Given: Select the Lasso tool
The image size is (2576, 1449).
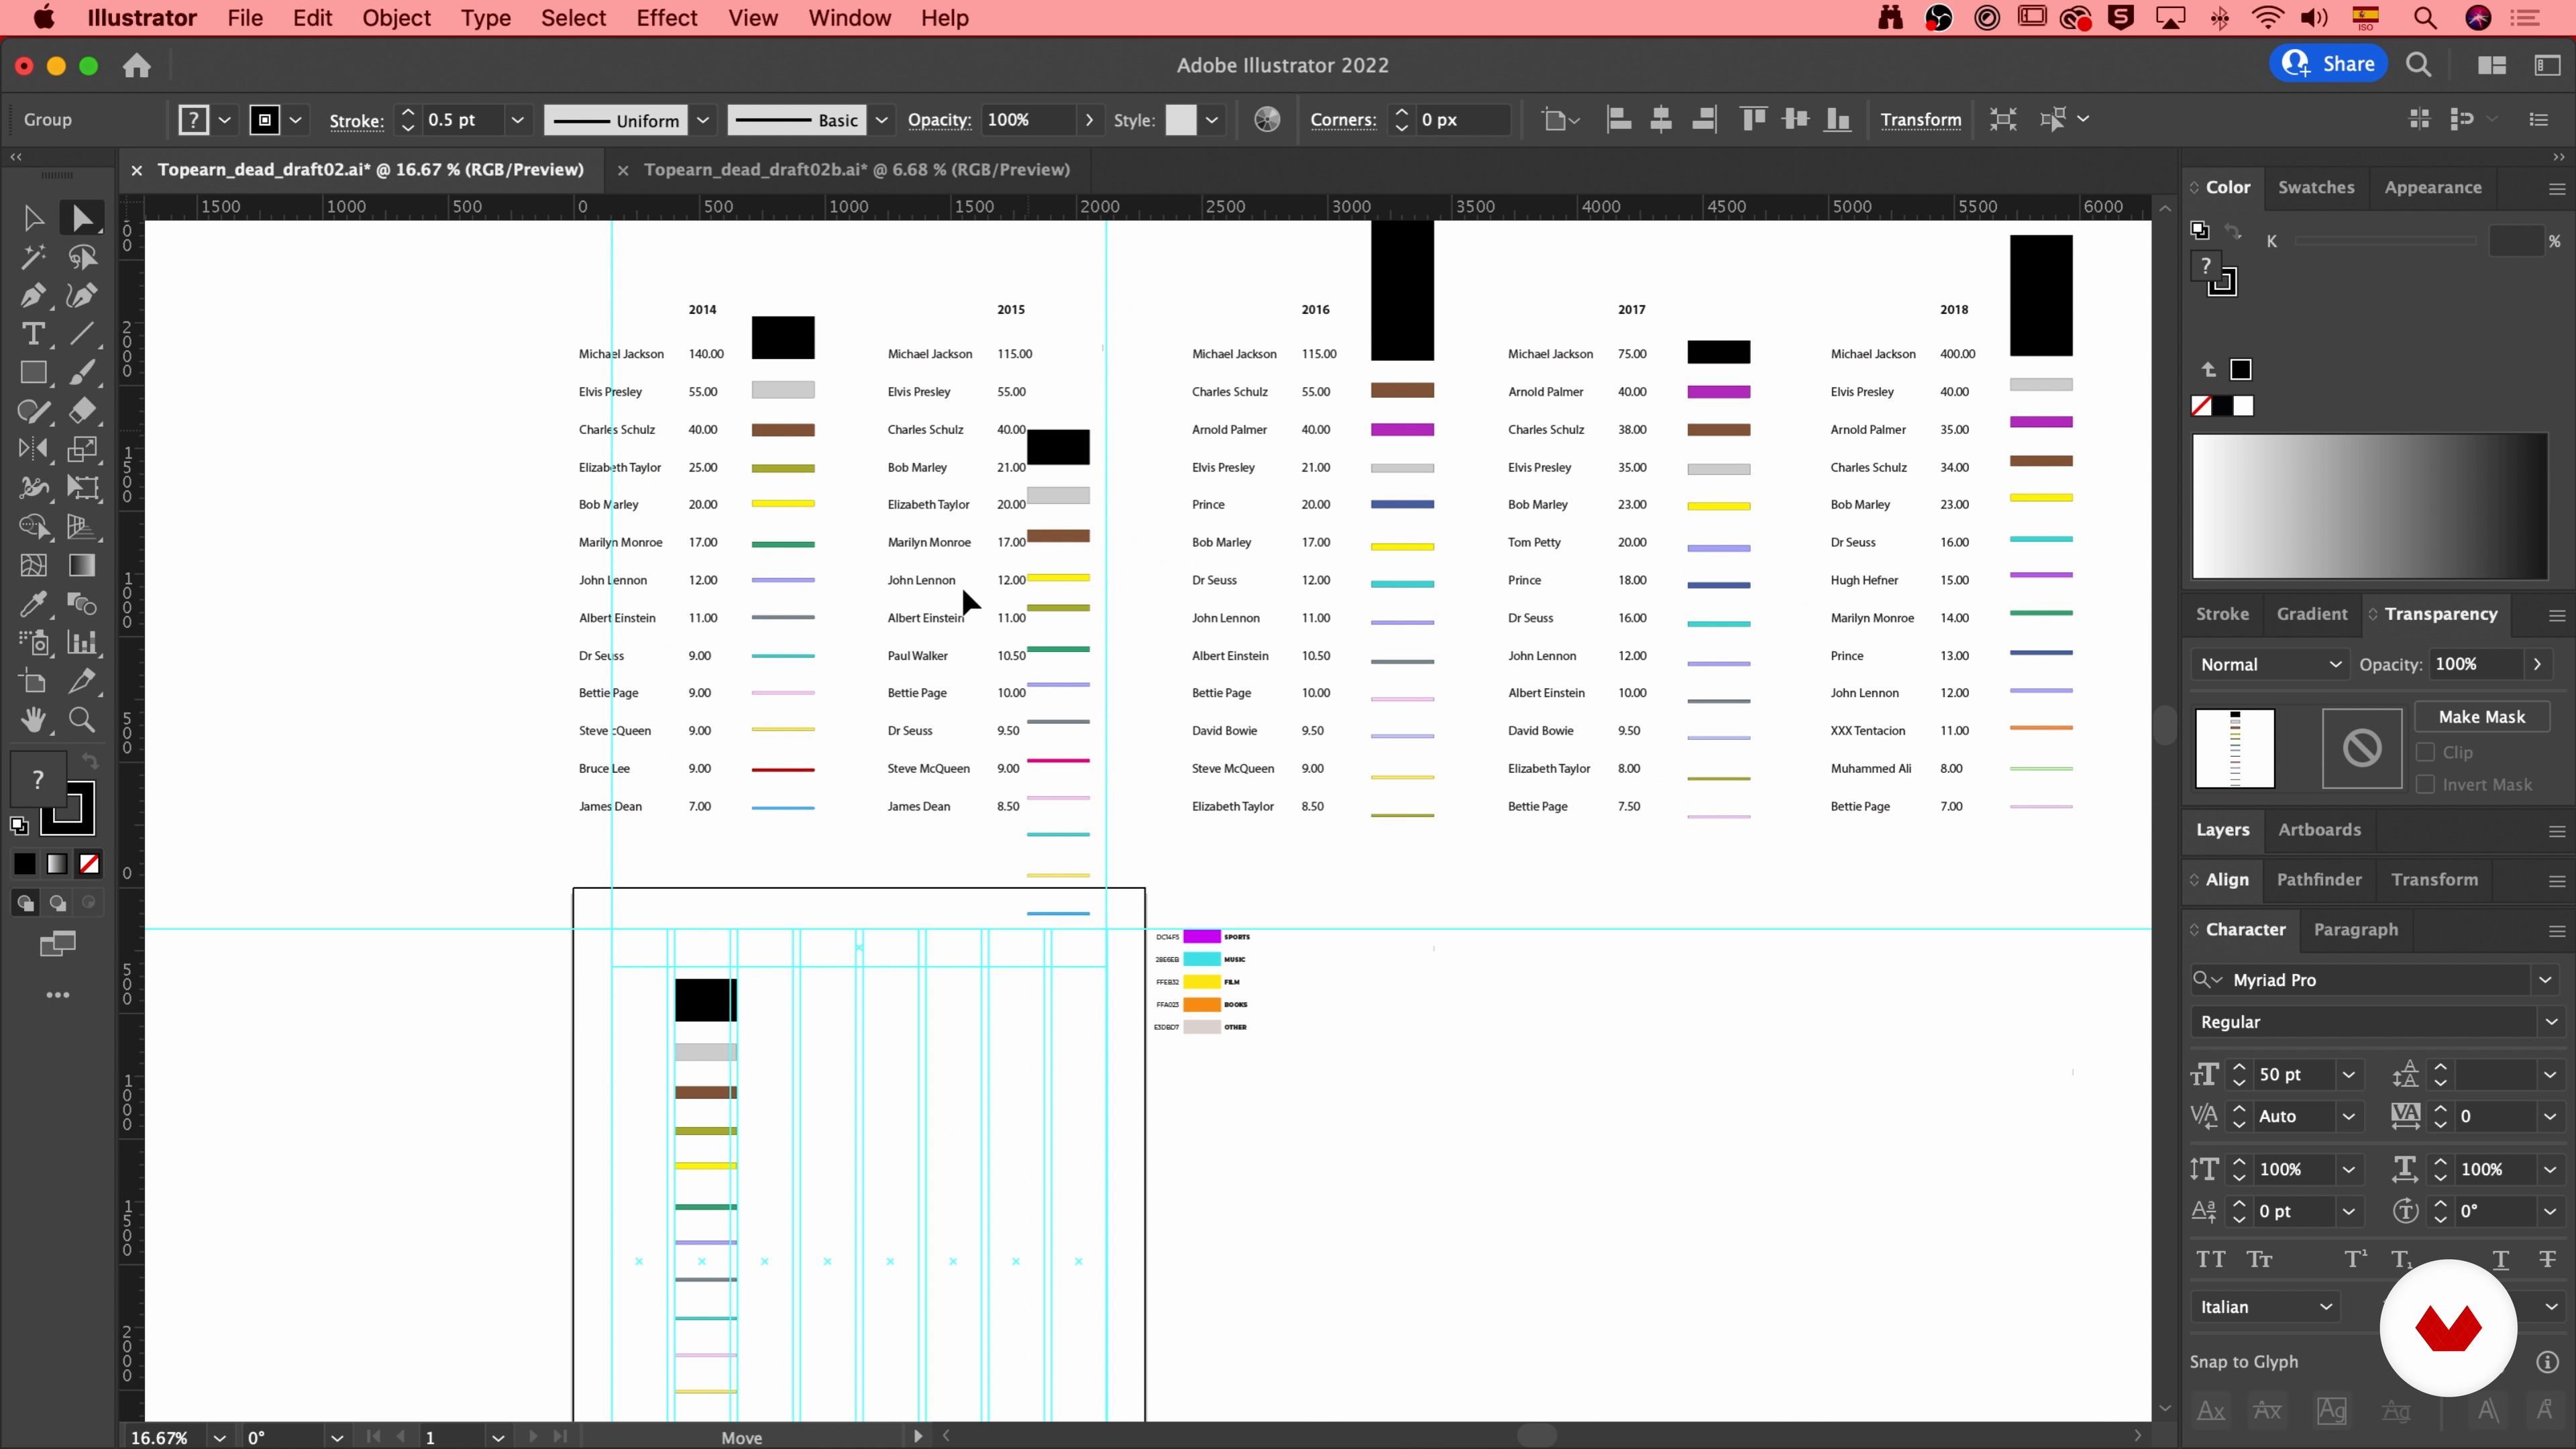Looking at the screenshot, I should pos(82,257).
